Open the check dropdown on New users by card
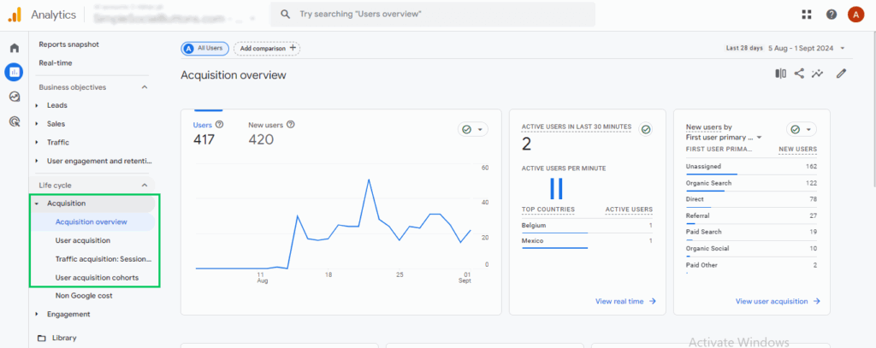Viewport: 876px width, 348px height. click(801, 130)
